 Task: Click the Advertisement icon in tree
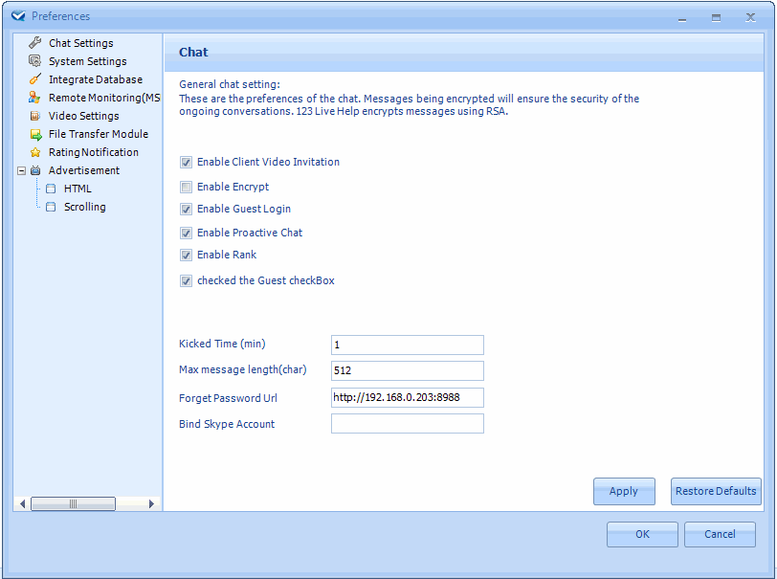click(35, 170)
